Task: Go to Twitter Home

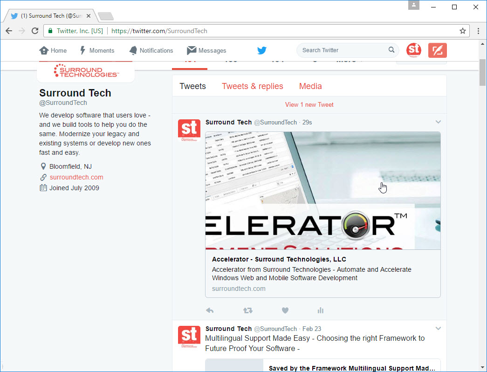Action: (53, 50)
